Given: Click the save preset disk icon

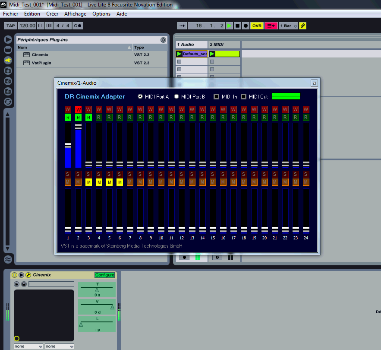Looking at the screenshot, I should pyautogui.click(x=24, y=284).
